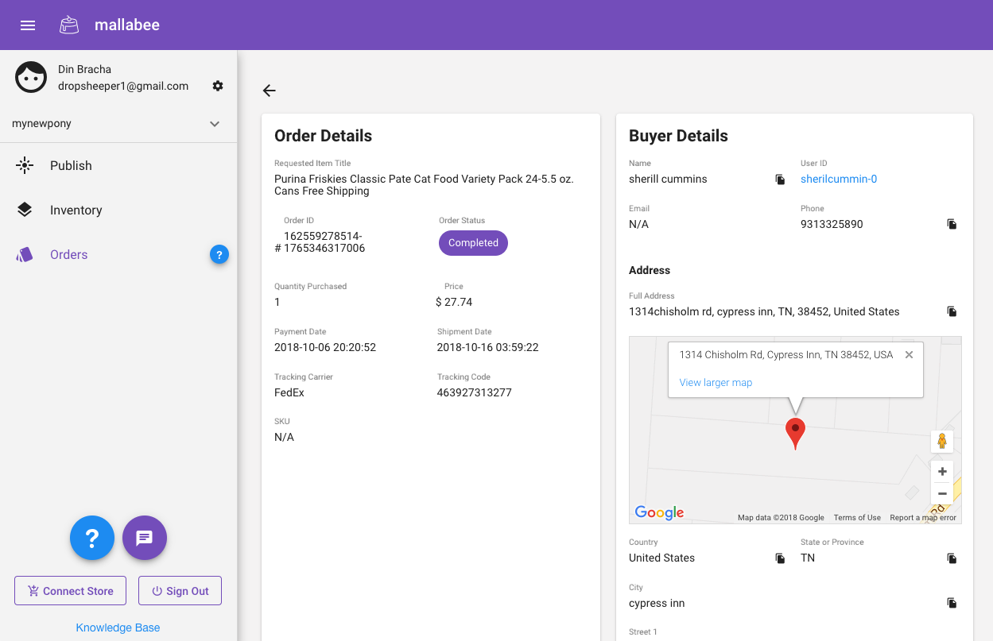This screenshot has width=993, height=641.
Task: Select tracking code 463927313277 text
Action: click(475, 392)
